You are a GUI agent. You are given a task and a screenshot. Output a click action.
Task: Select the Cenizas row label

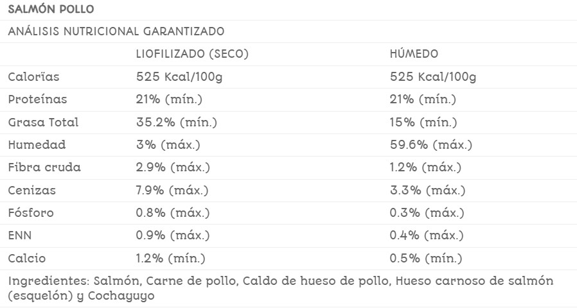click(x=32, y=191)
